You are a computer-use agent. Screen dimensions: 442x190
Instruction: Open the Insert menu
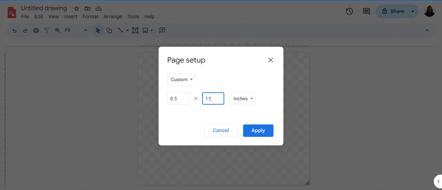[x=70, y=17]
